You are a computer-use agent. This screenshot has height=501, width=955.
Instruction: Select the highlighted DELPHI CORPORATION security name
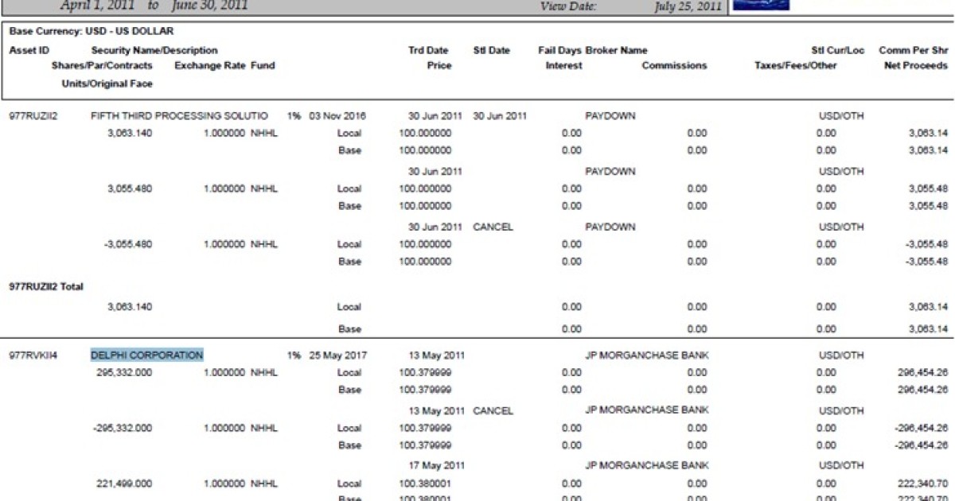147,355
